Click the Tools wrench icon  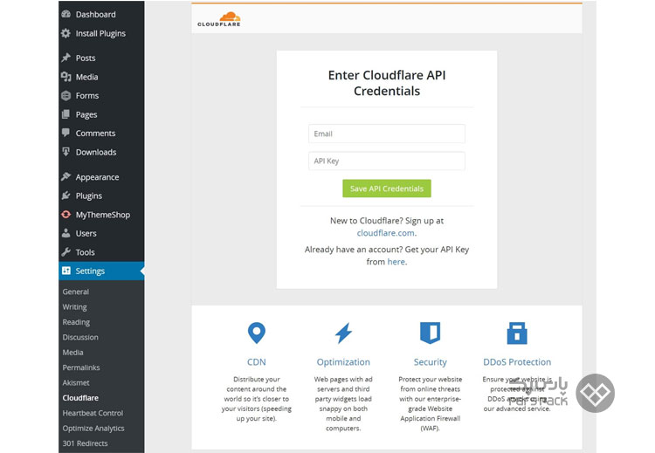tap(65, 251)
